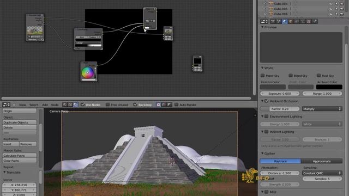Click the Cube.004 mesh icon in outliner
Viewport: 349px width, 196px height.
click(x=271, y=4)
